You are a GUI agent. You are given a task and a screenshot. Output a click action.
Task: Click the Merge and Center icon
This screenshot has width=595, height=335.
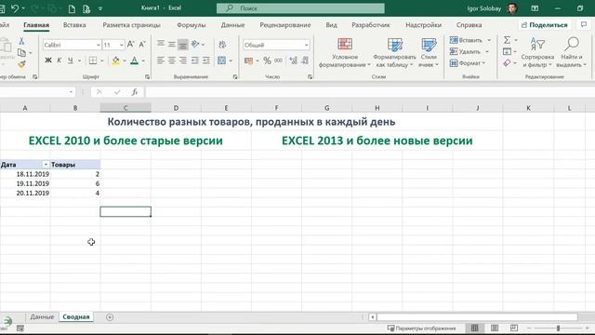point(222,60)
